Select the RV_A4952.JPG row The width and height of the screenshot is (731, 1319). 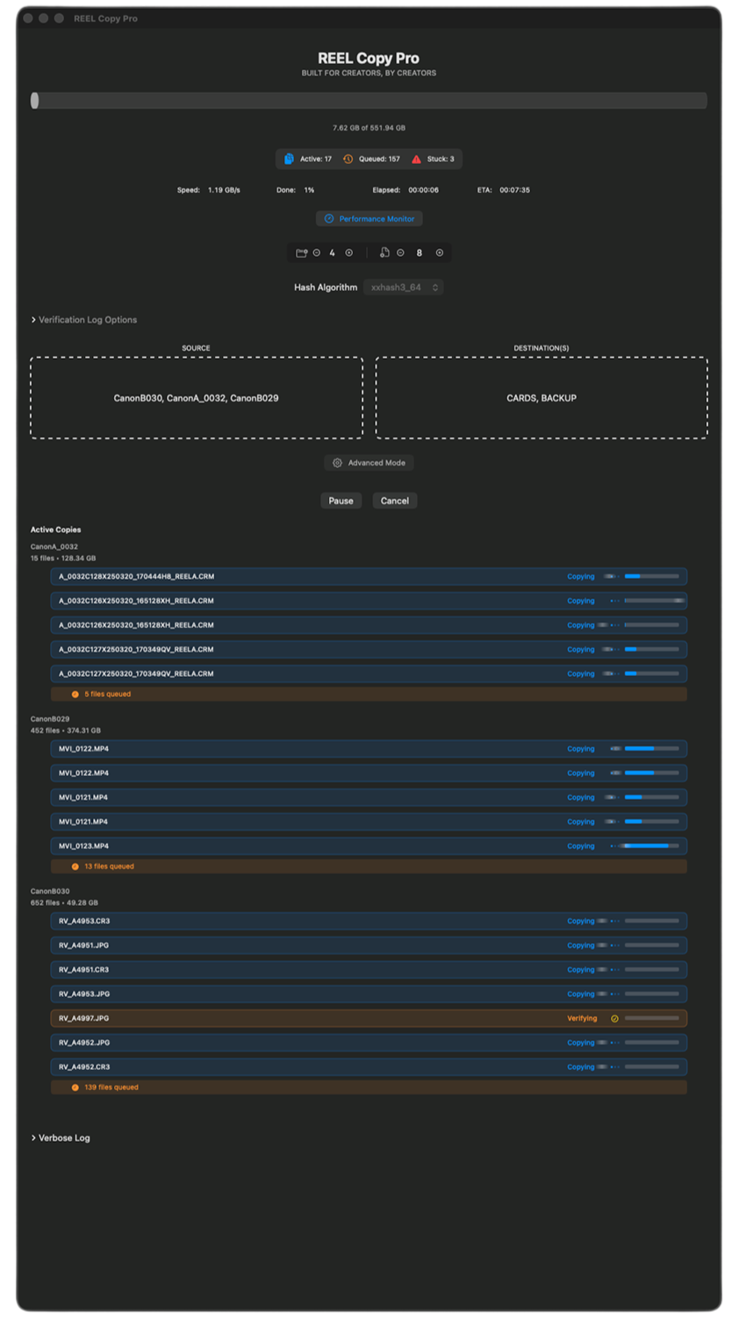[x=369, y=1043]
